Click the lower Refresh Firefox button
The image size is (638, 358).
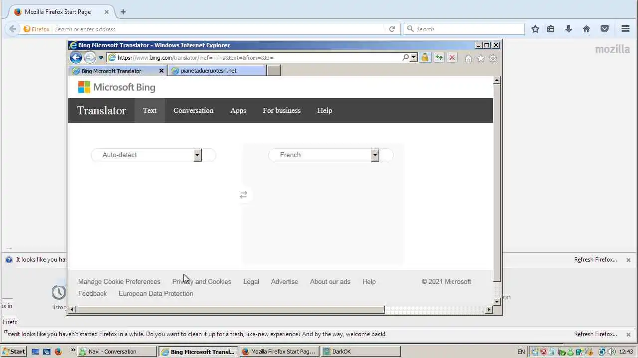pyautogui.click(x=595, y=334)
